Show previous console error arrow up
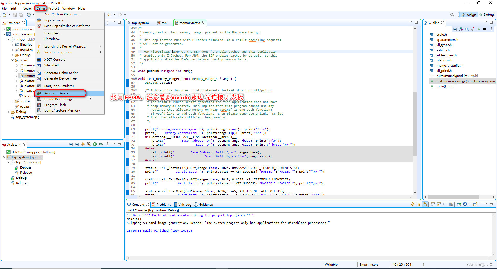 419,204
